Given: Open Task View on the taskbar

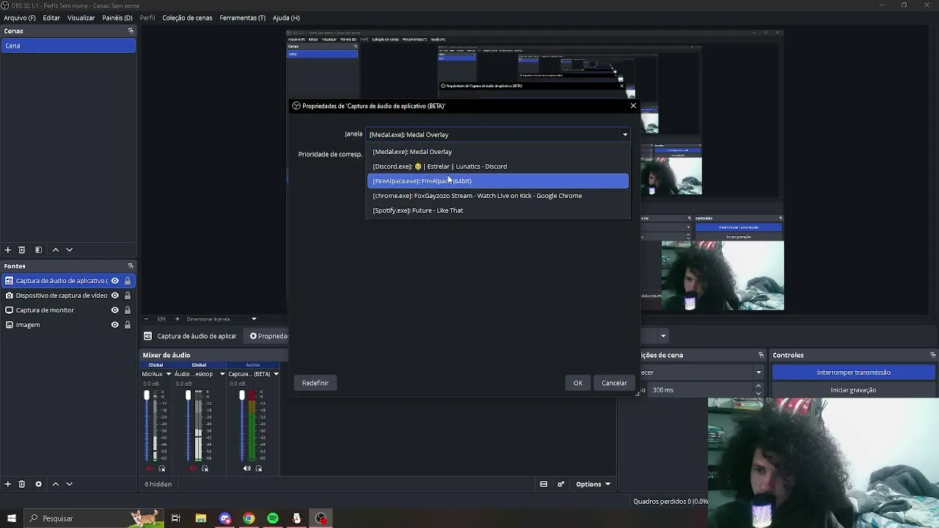Looking at the screenshot, I should 176,518.
